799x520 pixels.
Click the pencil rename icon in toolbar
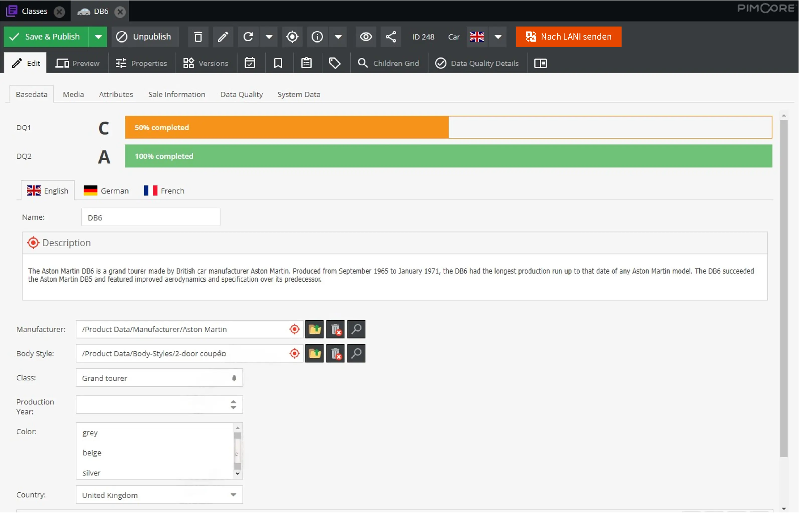coord(223,37)
